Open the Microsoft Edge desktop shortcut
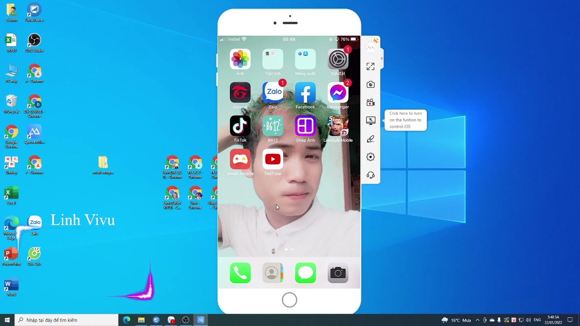The width and height of the screenshot is (580, 326). [11, 228]
